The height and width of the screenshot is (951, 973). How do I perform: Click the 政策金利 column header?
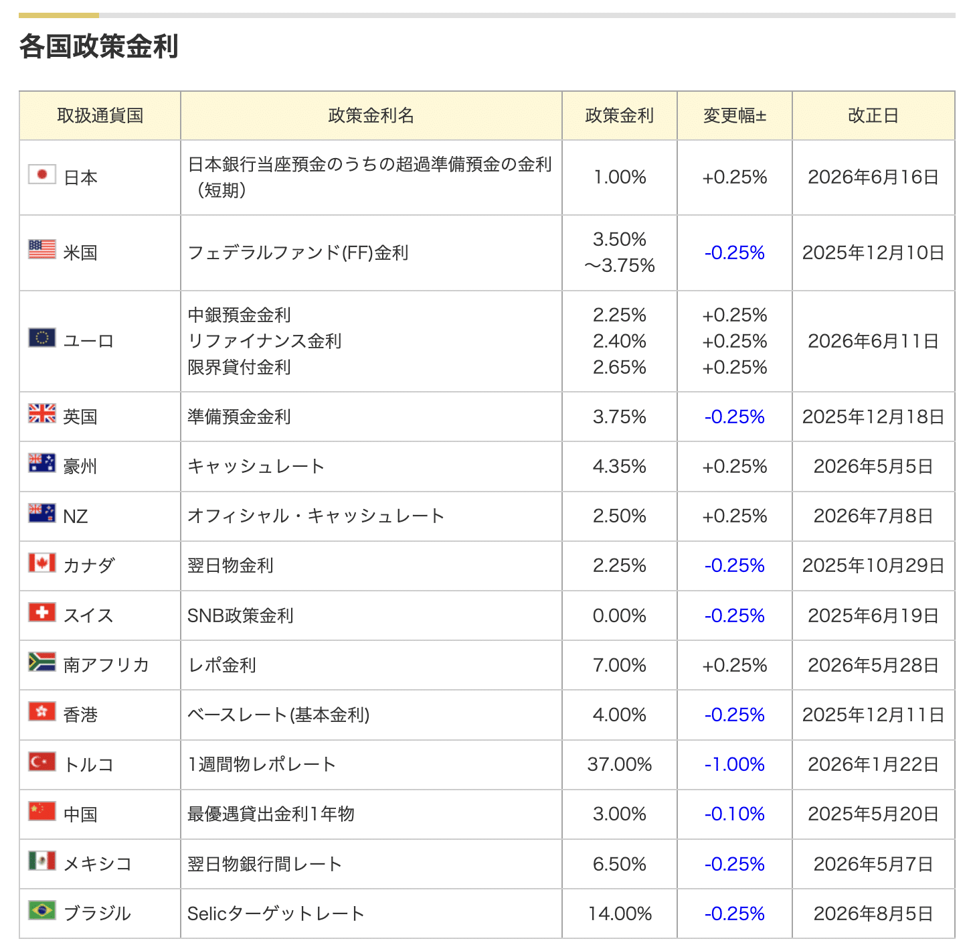click(x=620, y=115)
